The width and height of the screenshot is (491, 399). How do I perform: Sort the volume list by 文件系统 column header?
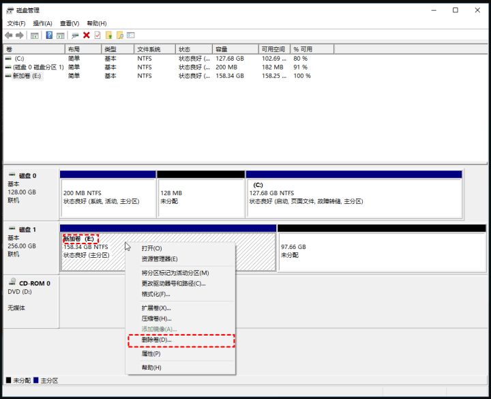(x=149, y=50)
